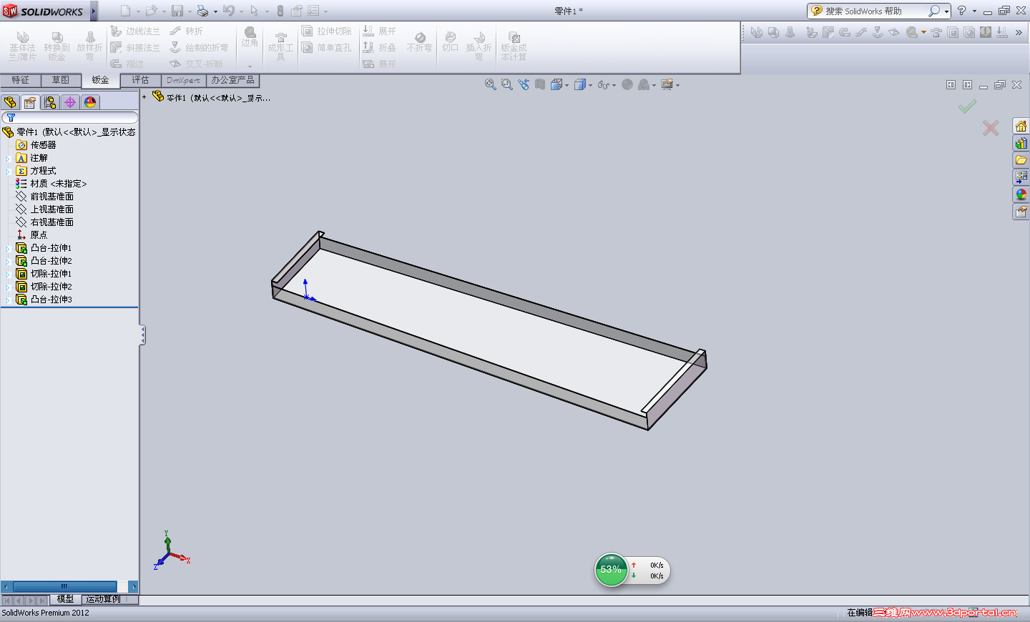Click the red X cancel corner icon
Screen dimensions: 1030x622
991,128
